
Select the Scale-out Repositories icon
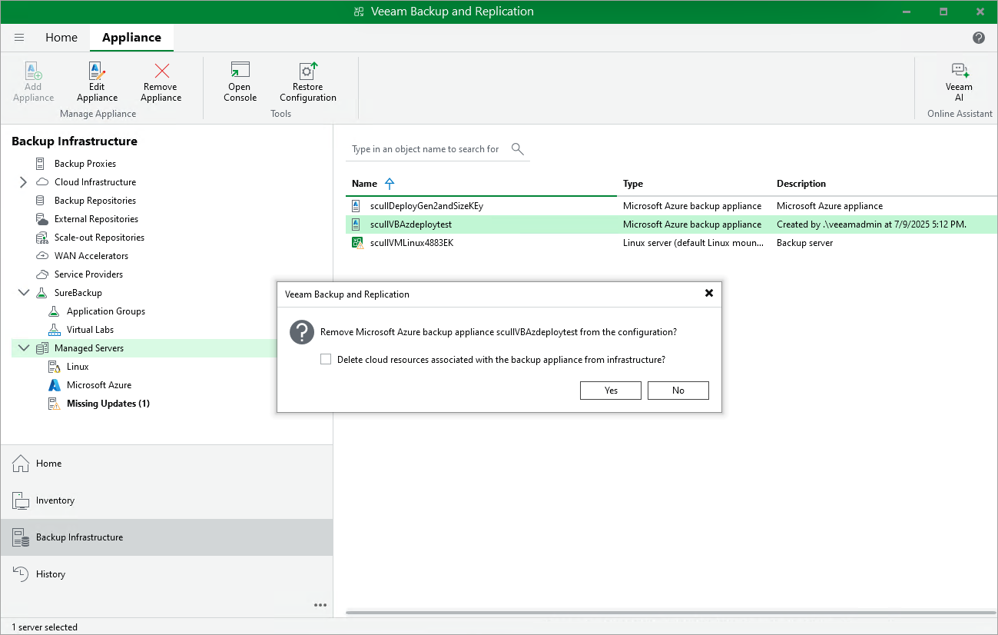[41, 238]
